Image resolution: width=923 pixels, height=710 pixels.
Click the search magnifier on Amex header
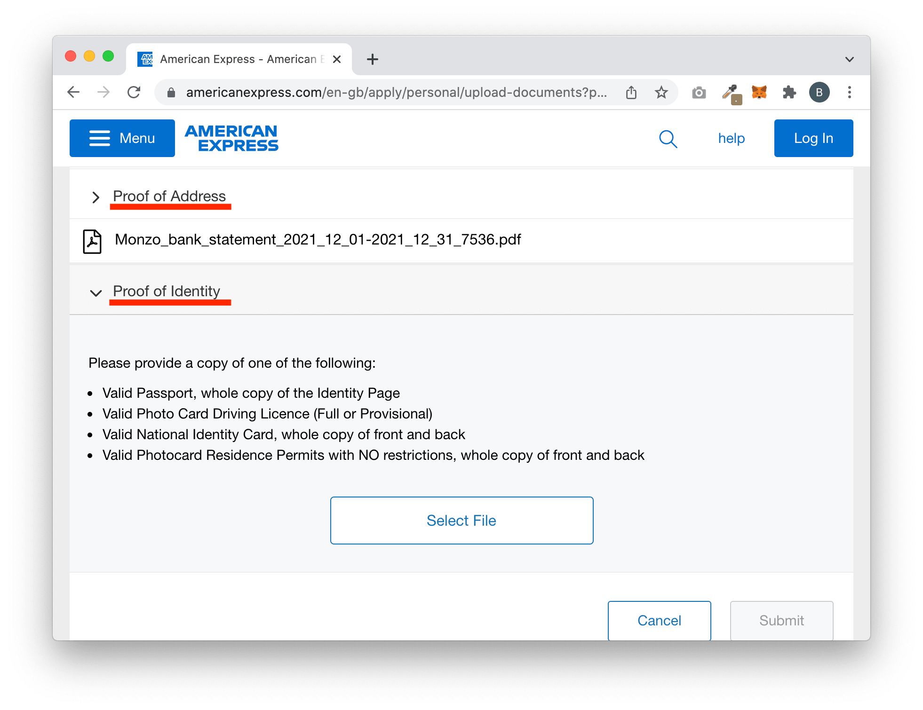tap(668, 139)
